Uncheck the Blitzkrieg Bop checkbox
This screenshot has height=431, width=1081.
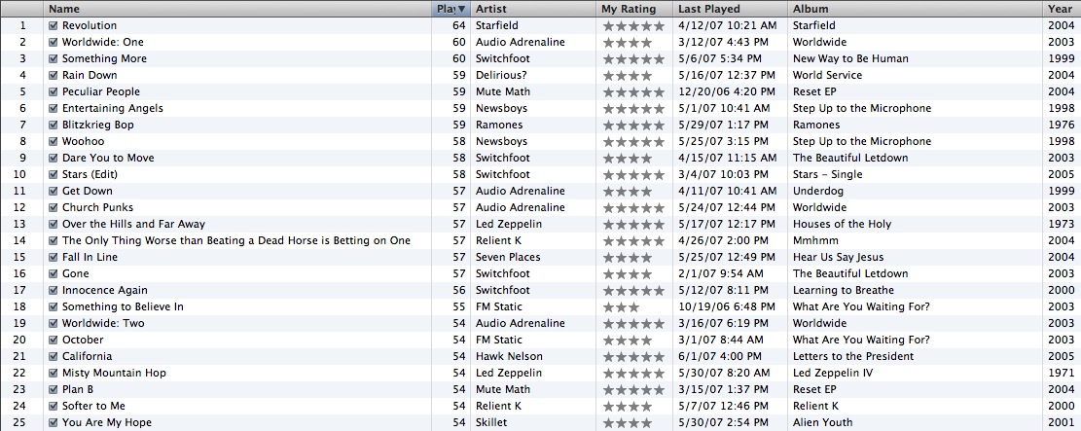(x=54, y=125)
